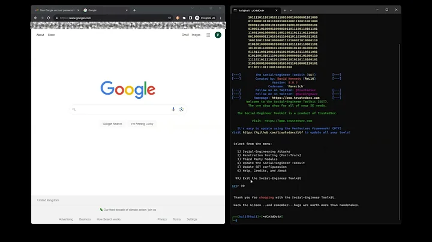432x242 pixels.
Task: Click the Google Search button
Action: 112,124
